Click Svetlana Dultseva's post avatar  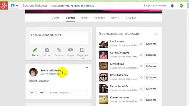point(33,72)
